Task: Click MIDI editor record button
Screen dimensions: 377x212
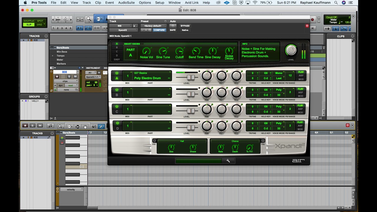Action: [25, 126]
